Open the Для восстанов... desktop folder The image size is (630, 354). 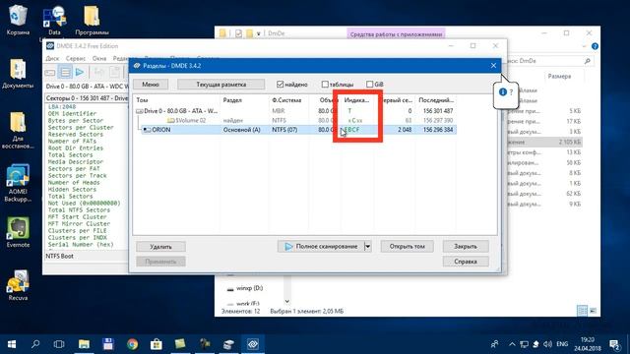click(x=18, y=130)
